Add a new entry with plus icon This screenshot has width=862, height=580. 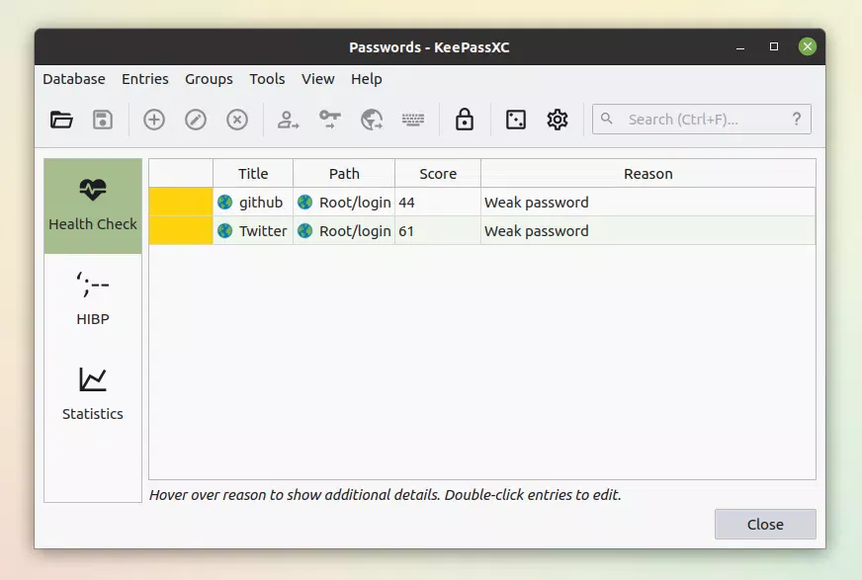[154, 120]
